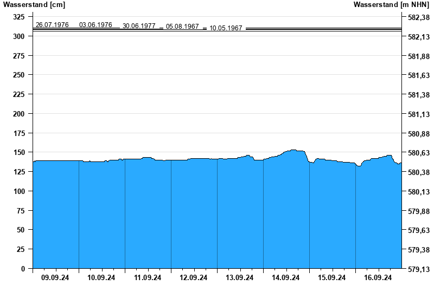The height and width of the screenshot is (298, 434).
Task: Click the 10.05.1967 reference line label
Action: (x=226, y=28)
